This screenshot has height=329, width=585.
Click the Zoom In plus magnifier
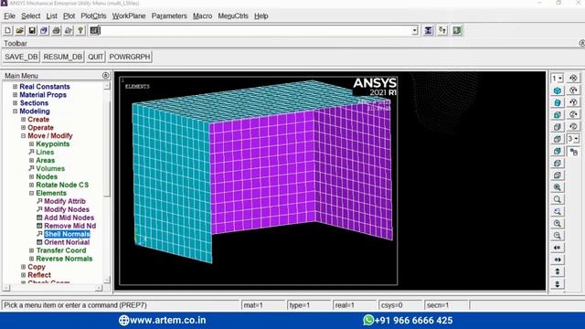click(558, 224)
